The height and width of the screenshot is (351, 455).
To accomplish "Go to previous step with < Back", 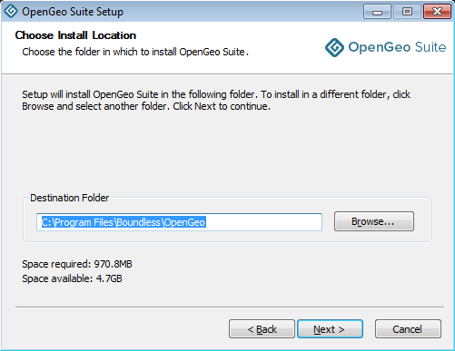I will tap(262, 329).
